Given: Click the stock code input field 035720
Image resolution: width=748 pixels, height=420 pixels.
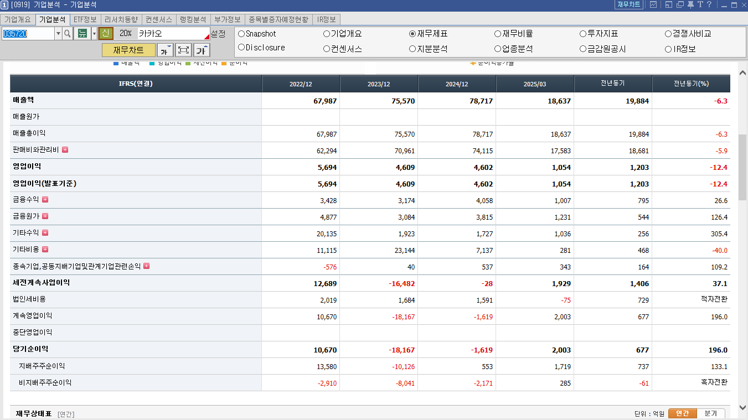Looking at the screenshot, I should (28, 34).
